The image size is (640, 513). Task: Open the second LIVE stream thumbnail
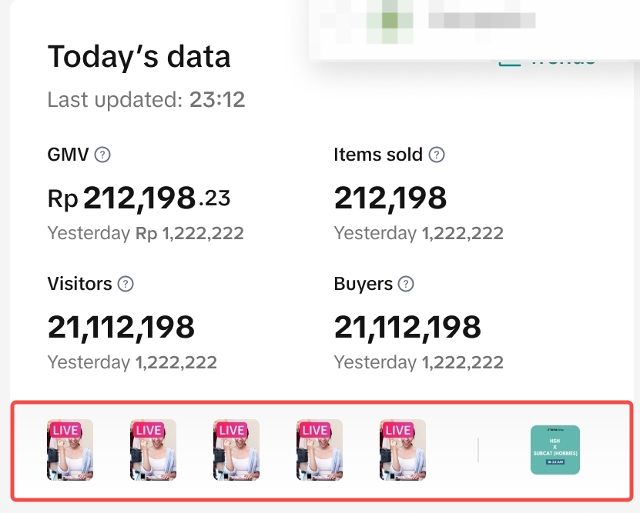153,450
